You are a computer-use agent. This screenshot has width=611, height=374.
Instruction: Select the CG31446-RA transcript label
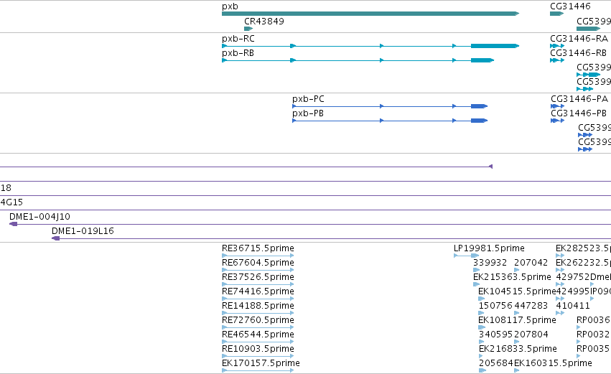pos(579,39)
